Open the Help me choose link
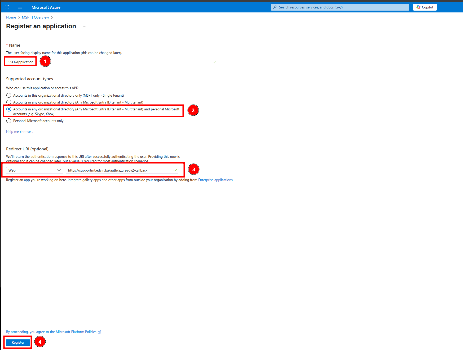 pos(19,132)
